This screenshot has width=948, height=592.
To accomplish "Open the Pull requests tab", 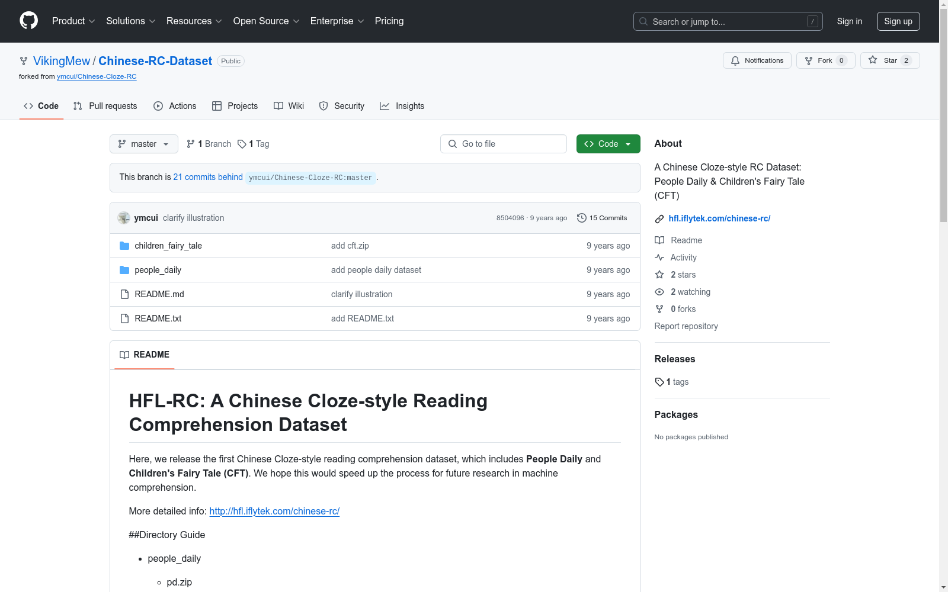I will 105,106.
